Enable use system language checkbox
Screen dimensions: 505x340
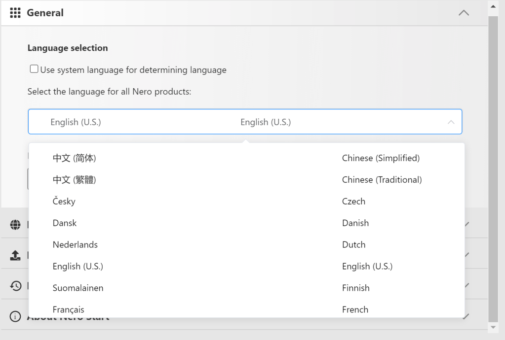34,69
